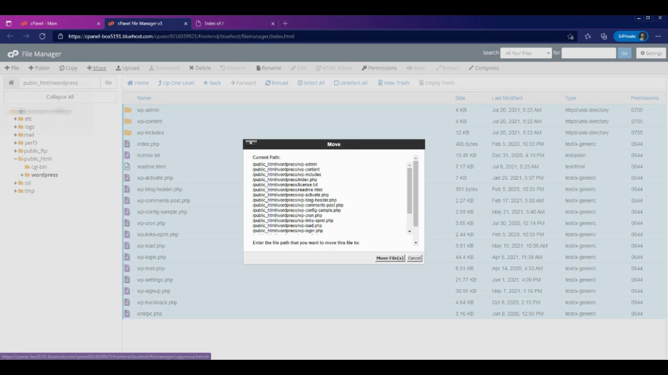This screenshot has height=375, width=668.
Task: Click the Move File(s) button
Action: (389, 258)
